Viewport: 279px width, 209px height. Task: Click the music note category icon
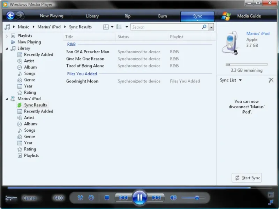(x=7, y=27)
